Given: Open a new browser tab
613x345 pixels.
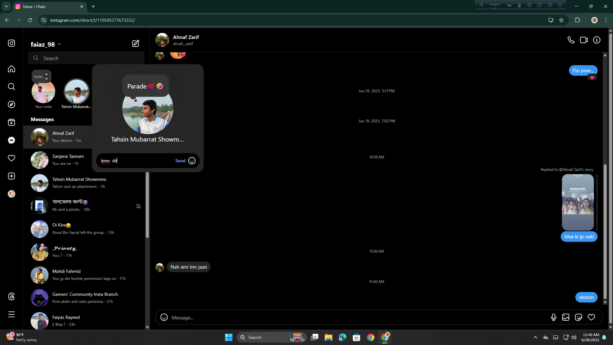Looking at the screenshot, I should point(93,6).
